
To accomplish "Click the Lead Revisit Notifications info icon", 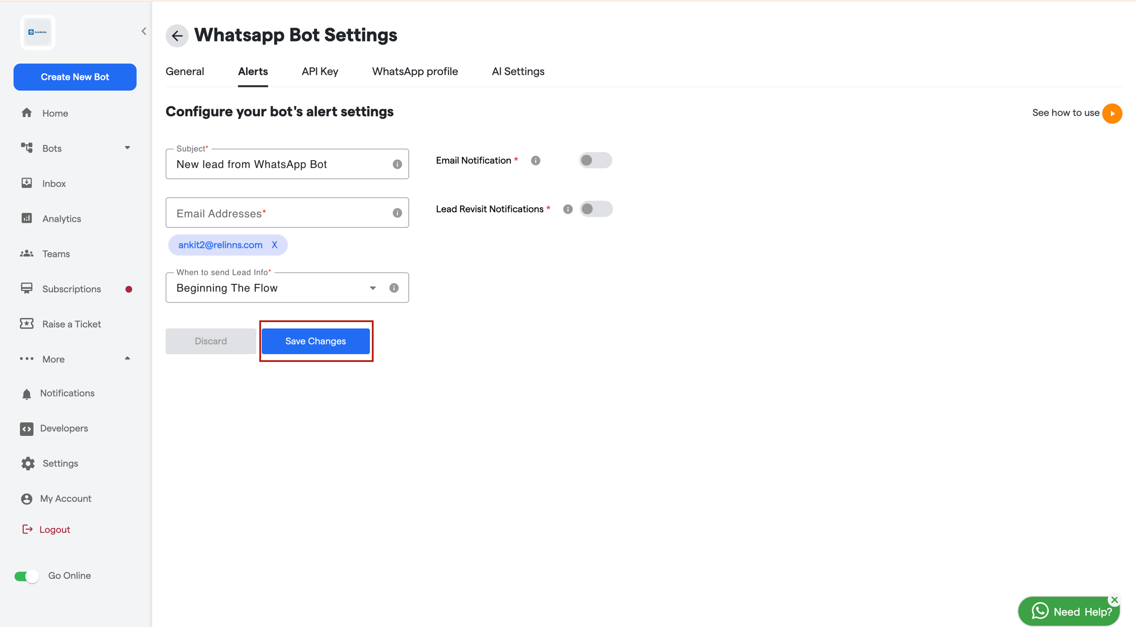I will point(568,209).
